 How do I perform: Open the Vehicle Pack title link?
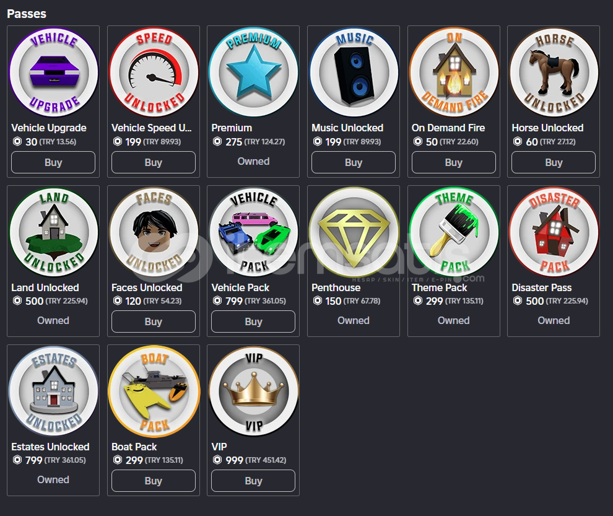click(x=240, y=287)
